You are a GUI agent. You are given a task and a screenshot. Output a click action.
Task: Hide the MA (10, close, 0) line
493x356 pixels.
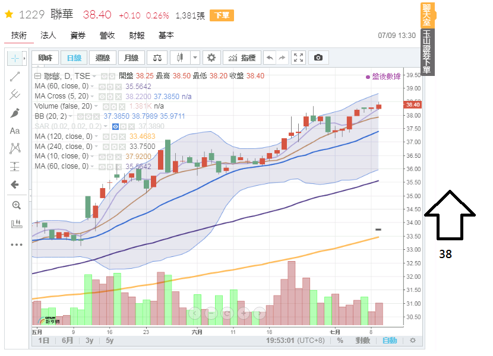(x=102, y=157)
